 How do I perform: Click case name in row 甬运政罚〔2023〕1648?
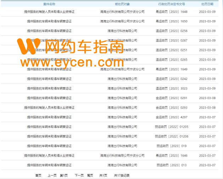click(49, 12)
